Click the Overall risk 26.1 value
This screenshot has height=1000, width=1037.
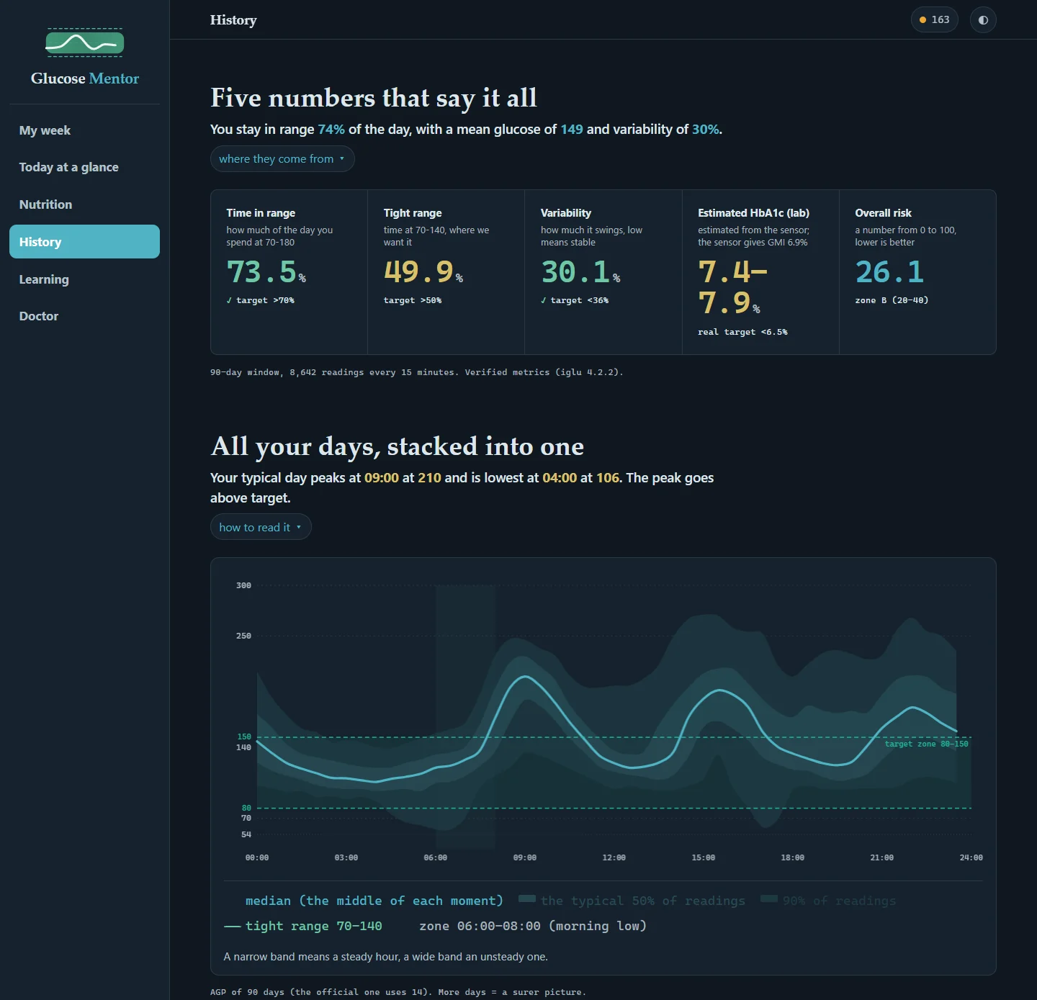[x=889, y=272]
